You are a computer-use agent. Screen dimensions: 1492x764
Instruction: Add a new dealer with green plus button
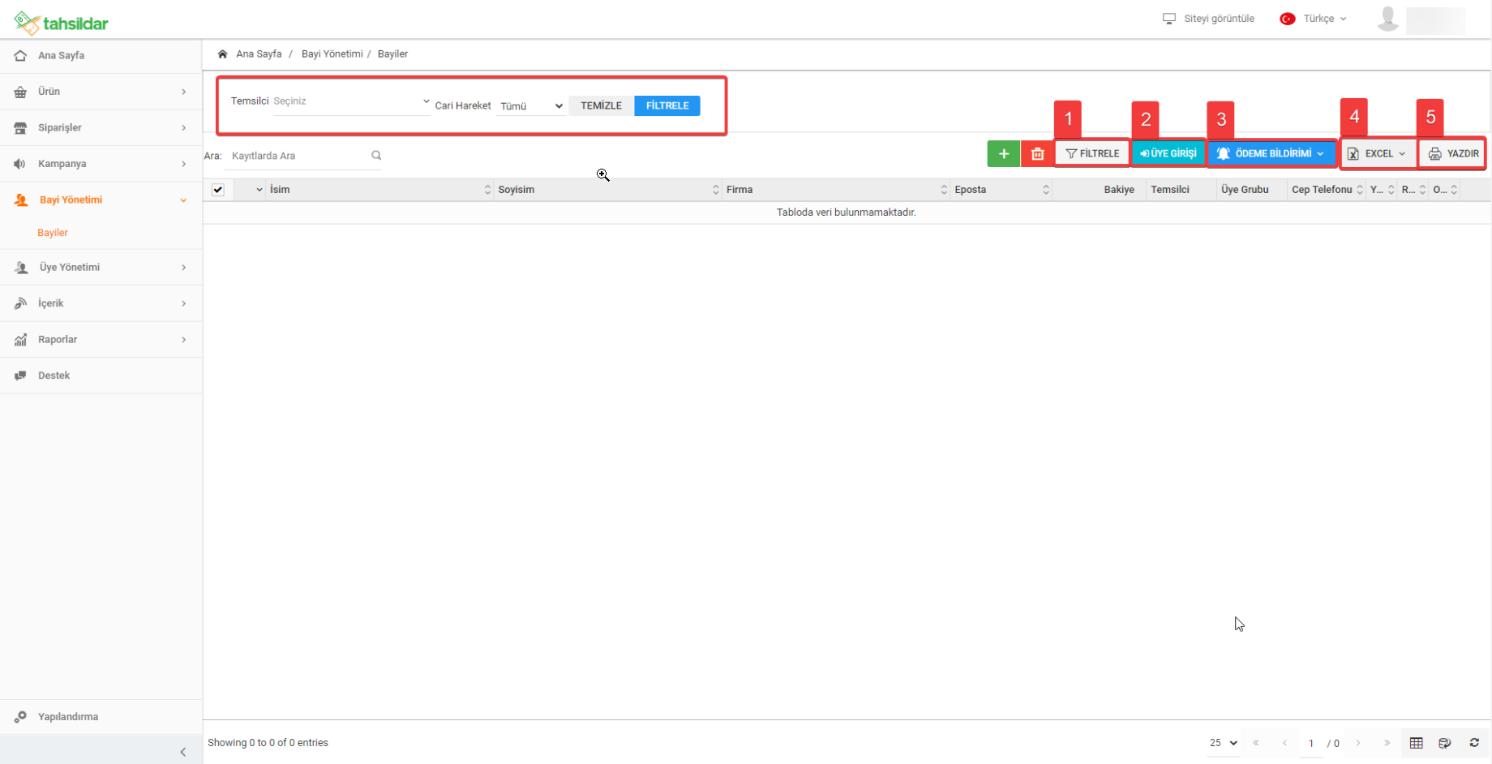1003,153
